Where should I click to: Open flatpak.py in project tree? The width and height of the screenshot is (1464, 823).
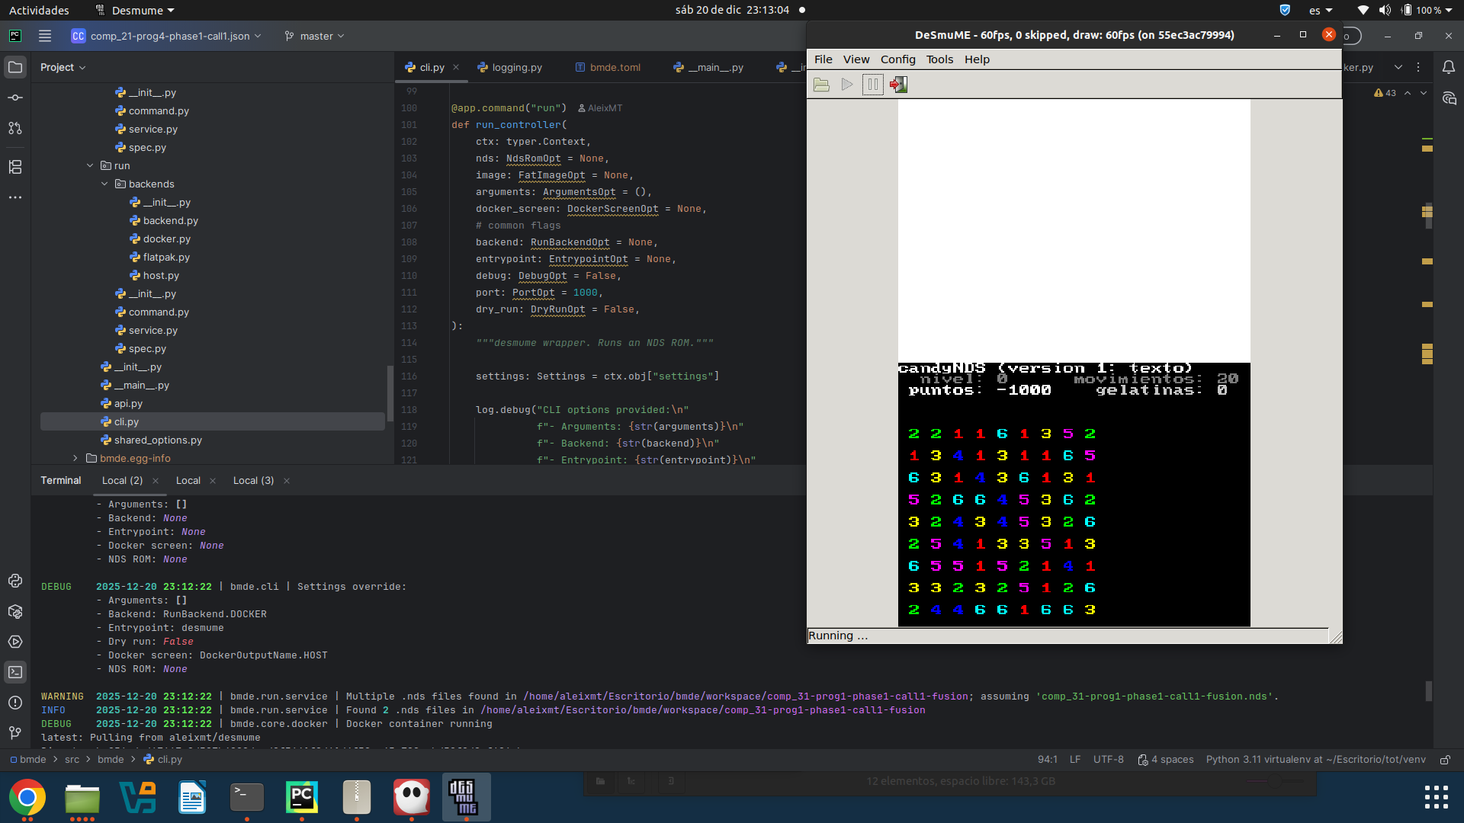pos(166,257)
